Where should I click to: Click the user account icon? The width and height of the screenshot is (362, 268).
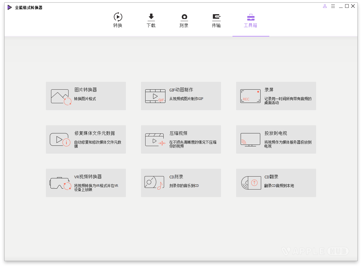[x=325, y=6]
